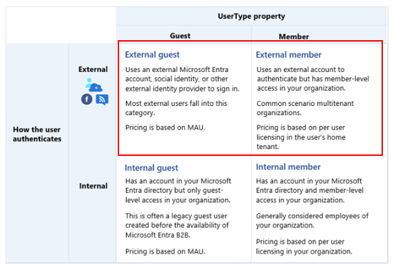Image resolution: width=394 pixels, height=266 pixels.
Task: Click Most external users fall into this category
Action: (x=176, y=108)
